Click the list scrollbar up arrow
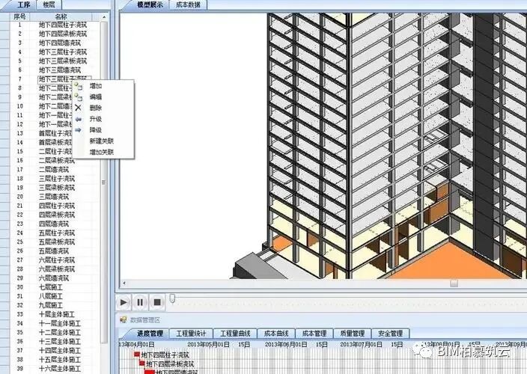The image size is (527, 374). pos(104,16)
